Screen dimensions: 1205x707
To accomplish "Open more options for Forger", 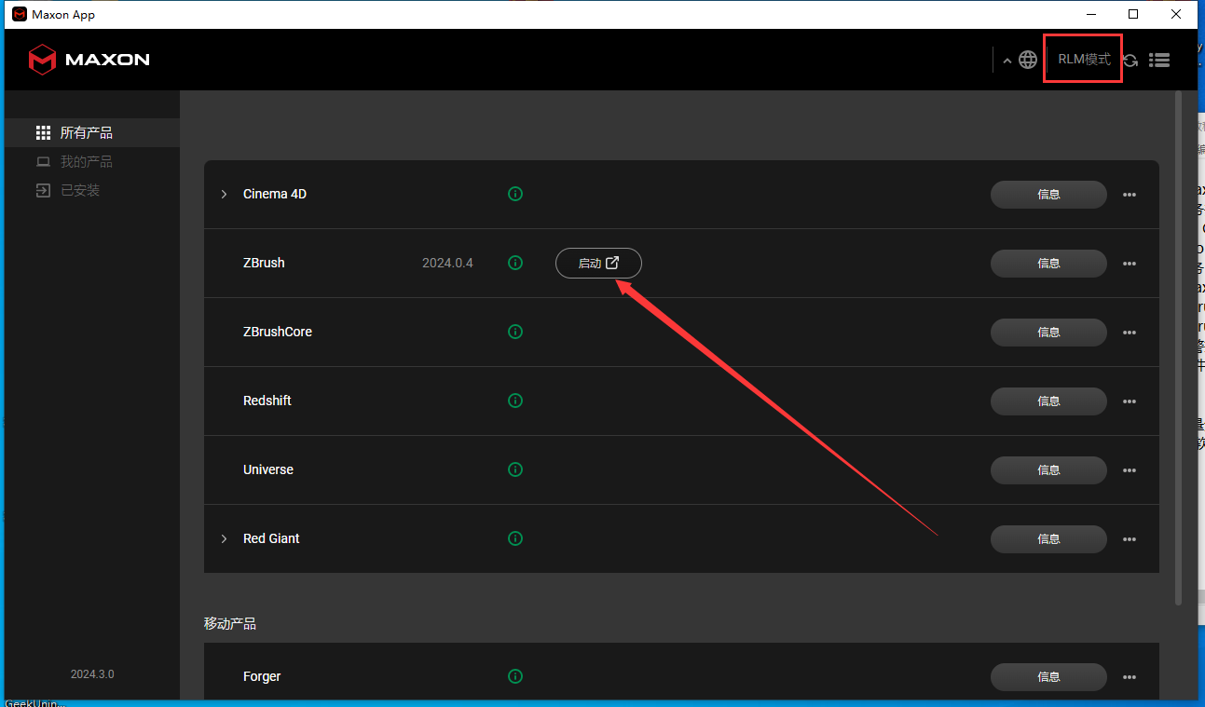I will point(1130,677).
